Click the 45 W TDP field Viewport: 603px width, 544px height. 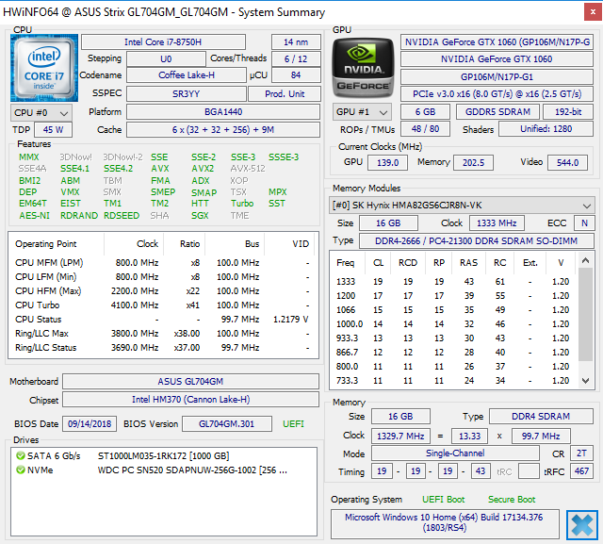(53, 130)
